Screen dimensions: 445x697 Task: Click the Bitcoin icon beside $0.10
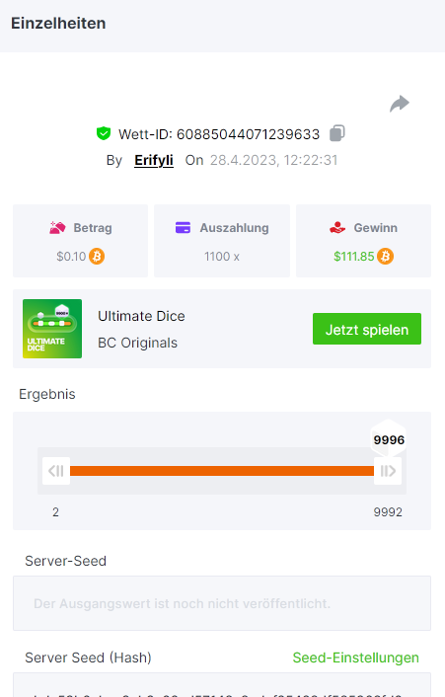point(97,257)
